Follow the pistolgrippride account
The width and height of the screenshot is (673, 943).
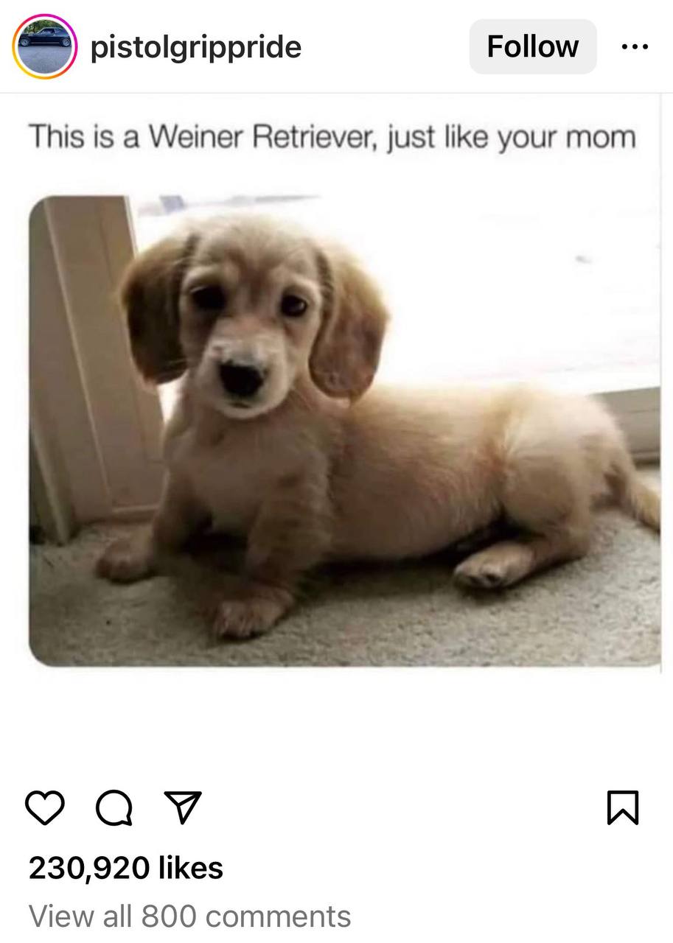tap(533, 46)
